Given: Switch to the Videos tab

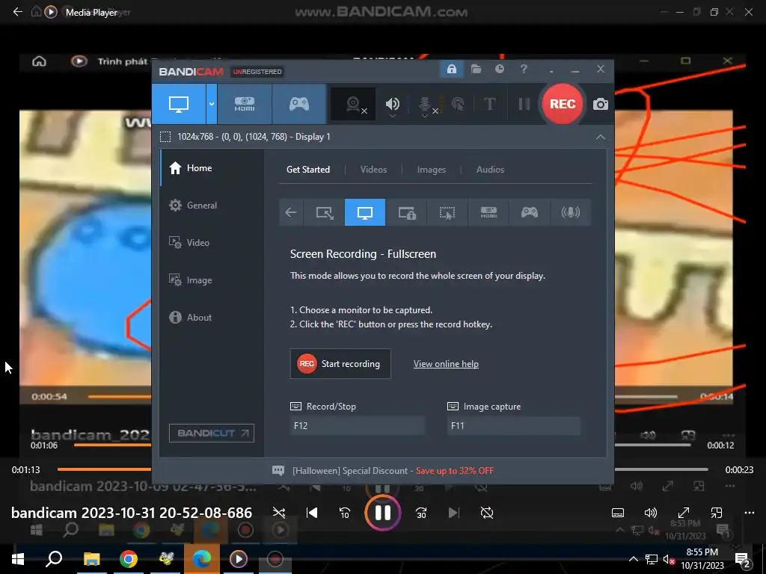Looking at the screenshot, I should tap(373, 170).
